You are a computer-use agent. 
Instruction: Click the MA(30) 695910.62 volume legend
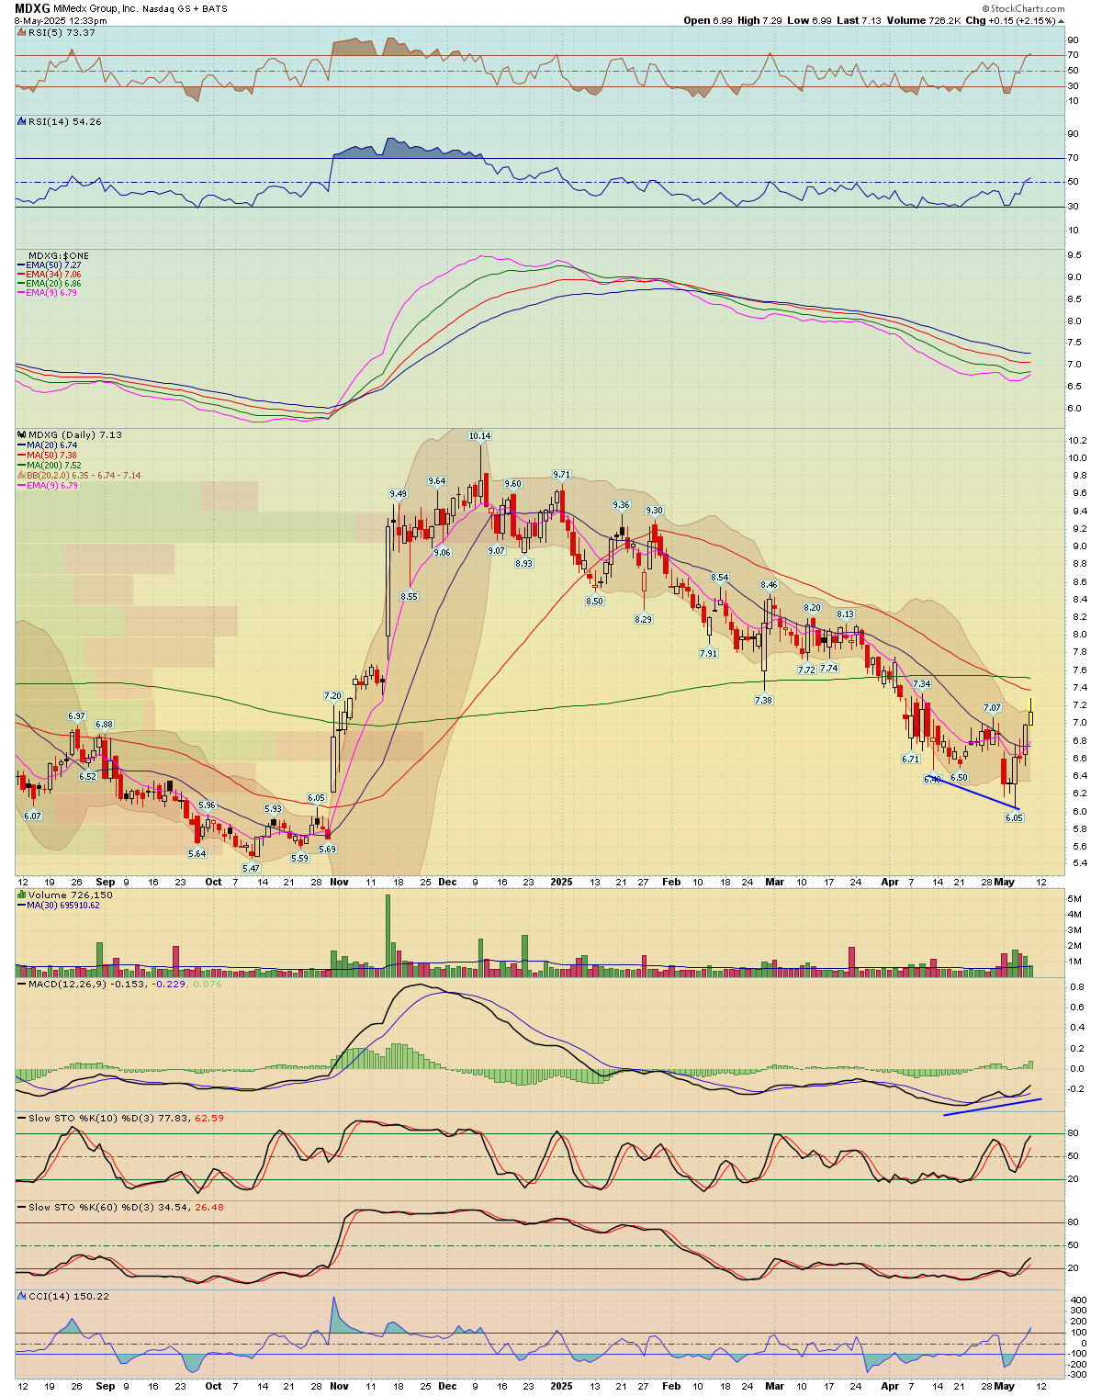tap(63, 905)
